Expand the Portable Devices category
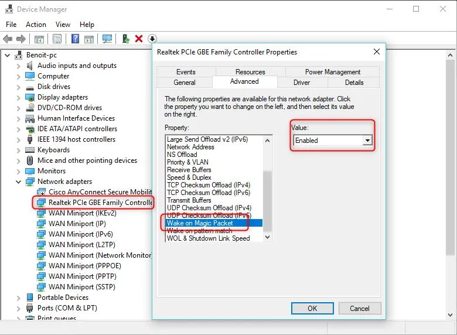This screenshot has width=457, height=335. point(18,298)
